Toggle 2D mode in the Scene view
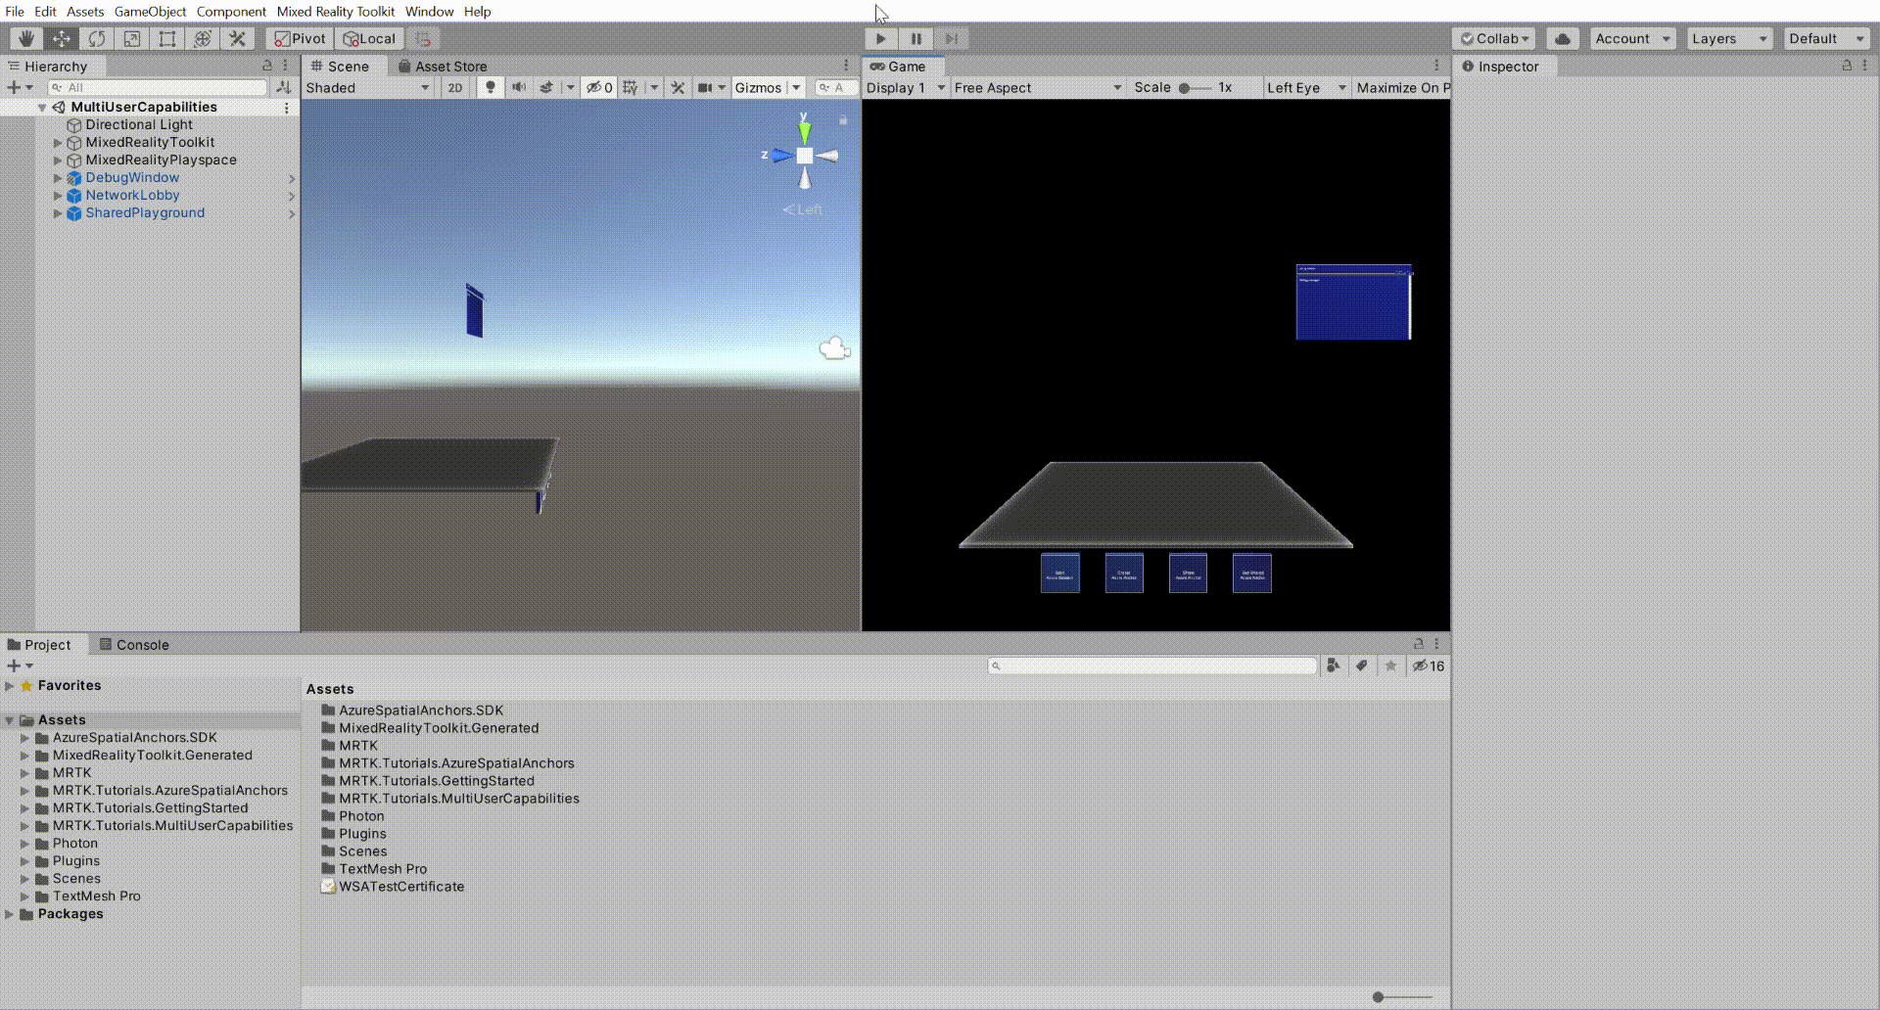This screenshot has width=1880, height=1010. [456, 87]
